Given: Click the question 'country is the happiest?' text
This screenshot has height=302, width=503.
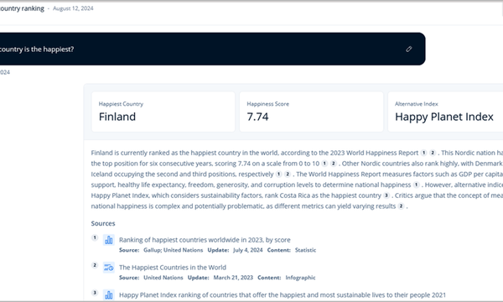Looking at the screenshot, I should 37,49.
